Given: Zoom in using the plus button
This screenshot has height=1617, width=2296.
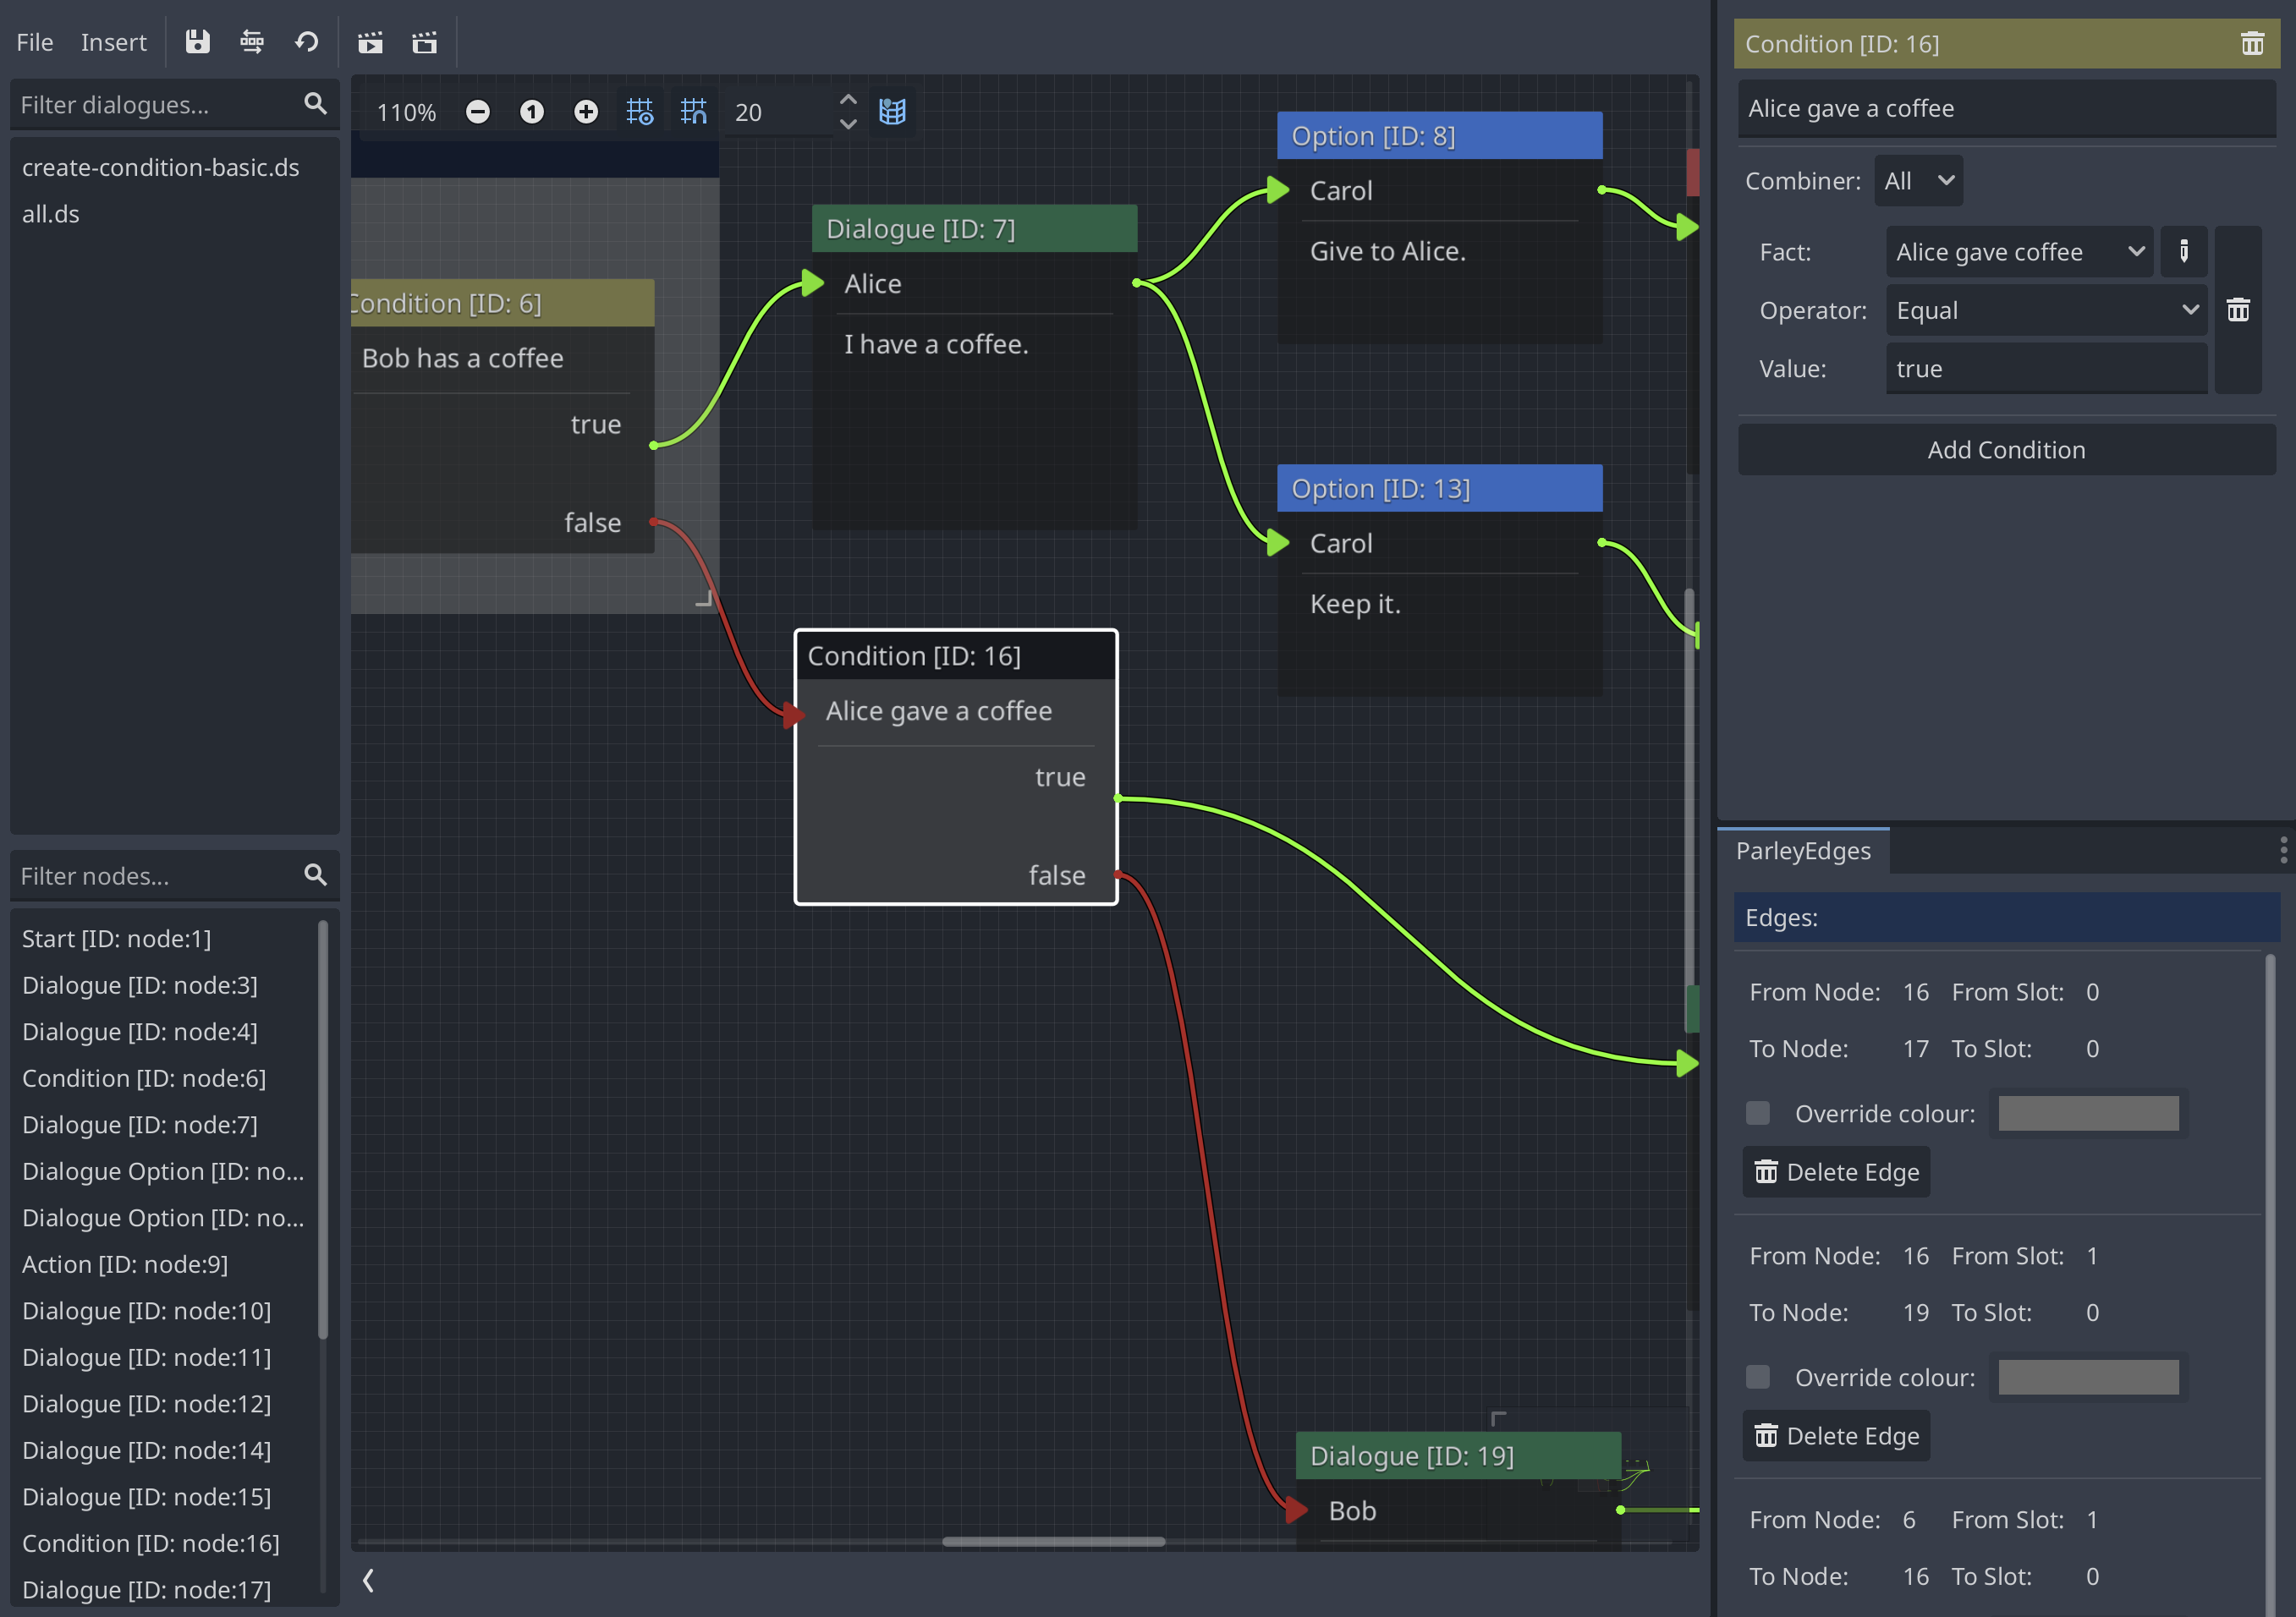Looking at the screenshot, I should tap(585, 111).
